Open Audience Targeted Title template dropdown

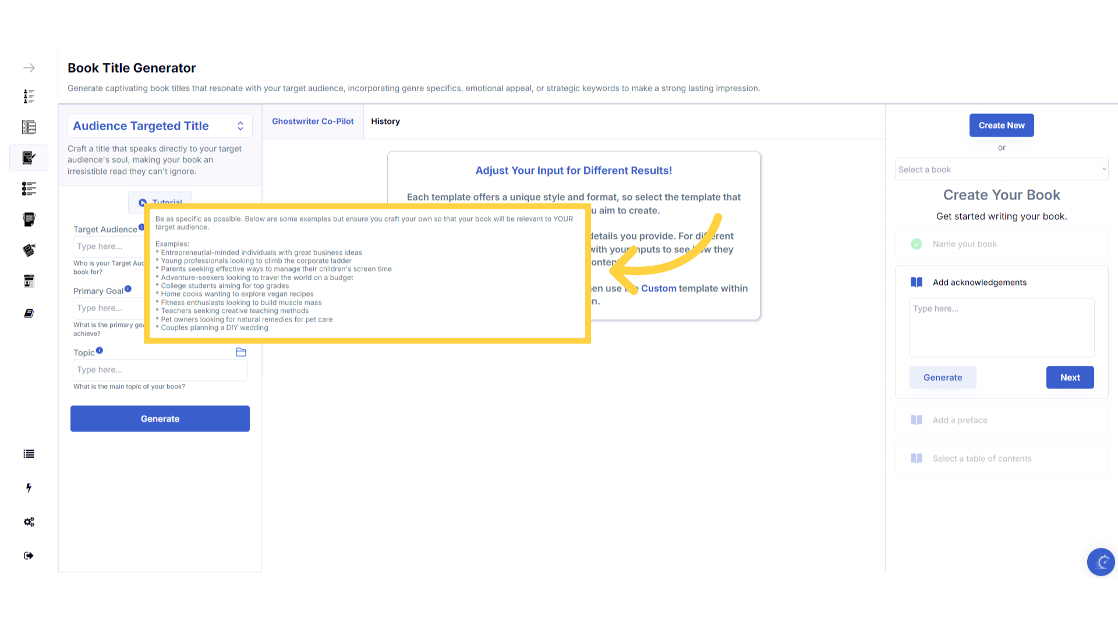pos(160,126)
